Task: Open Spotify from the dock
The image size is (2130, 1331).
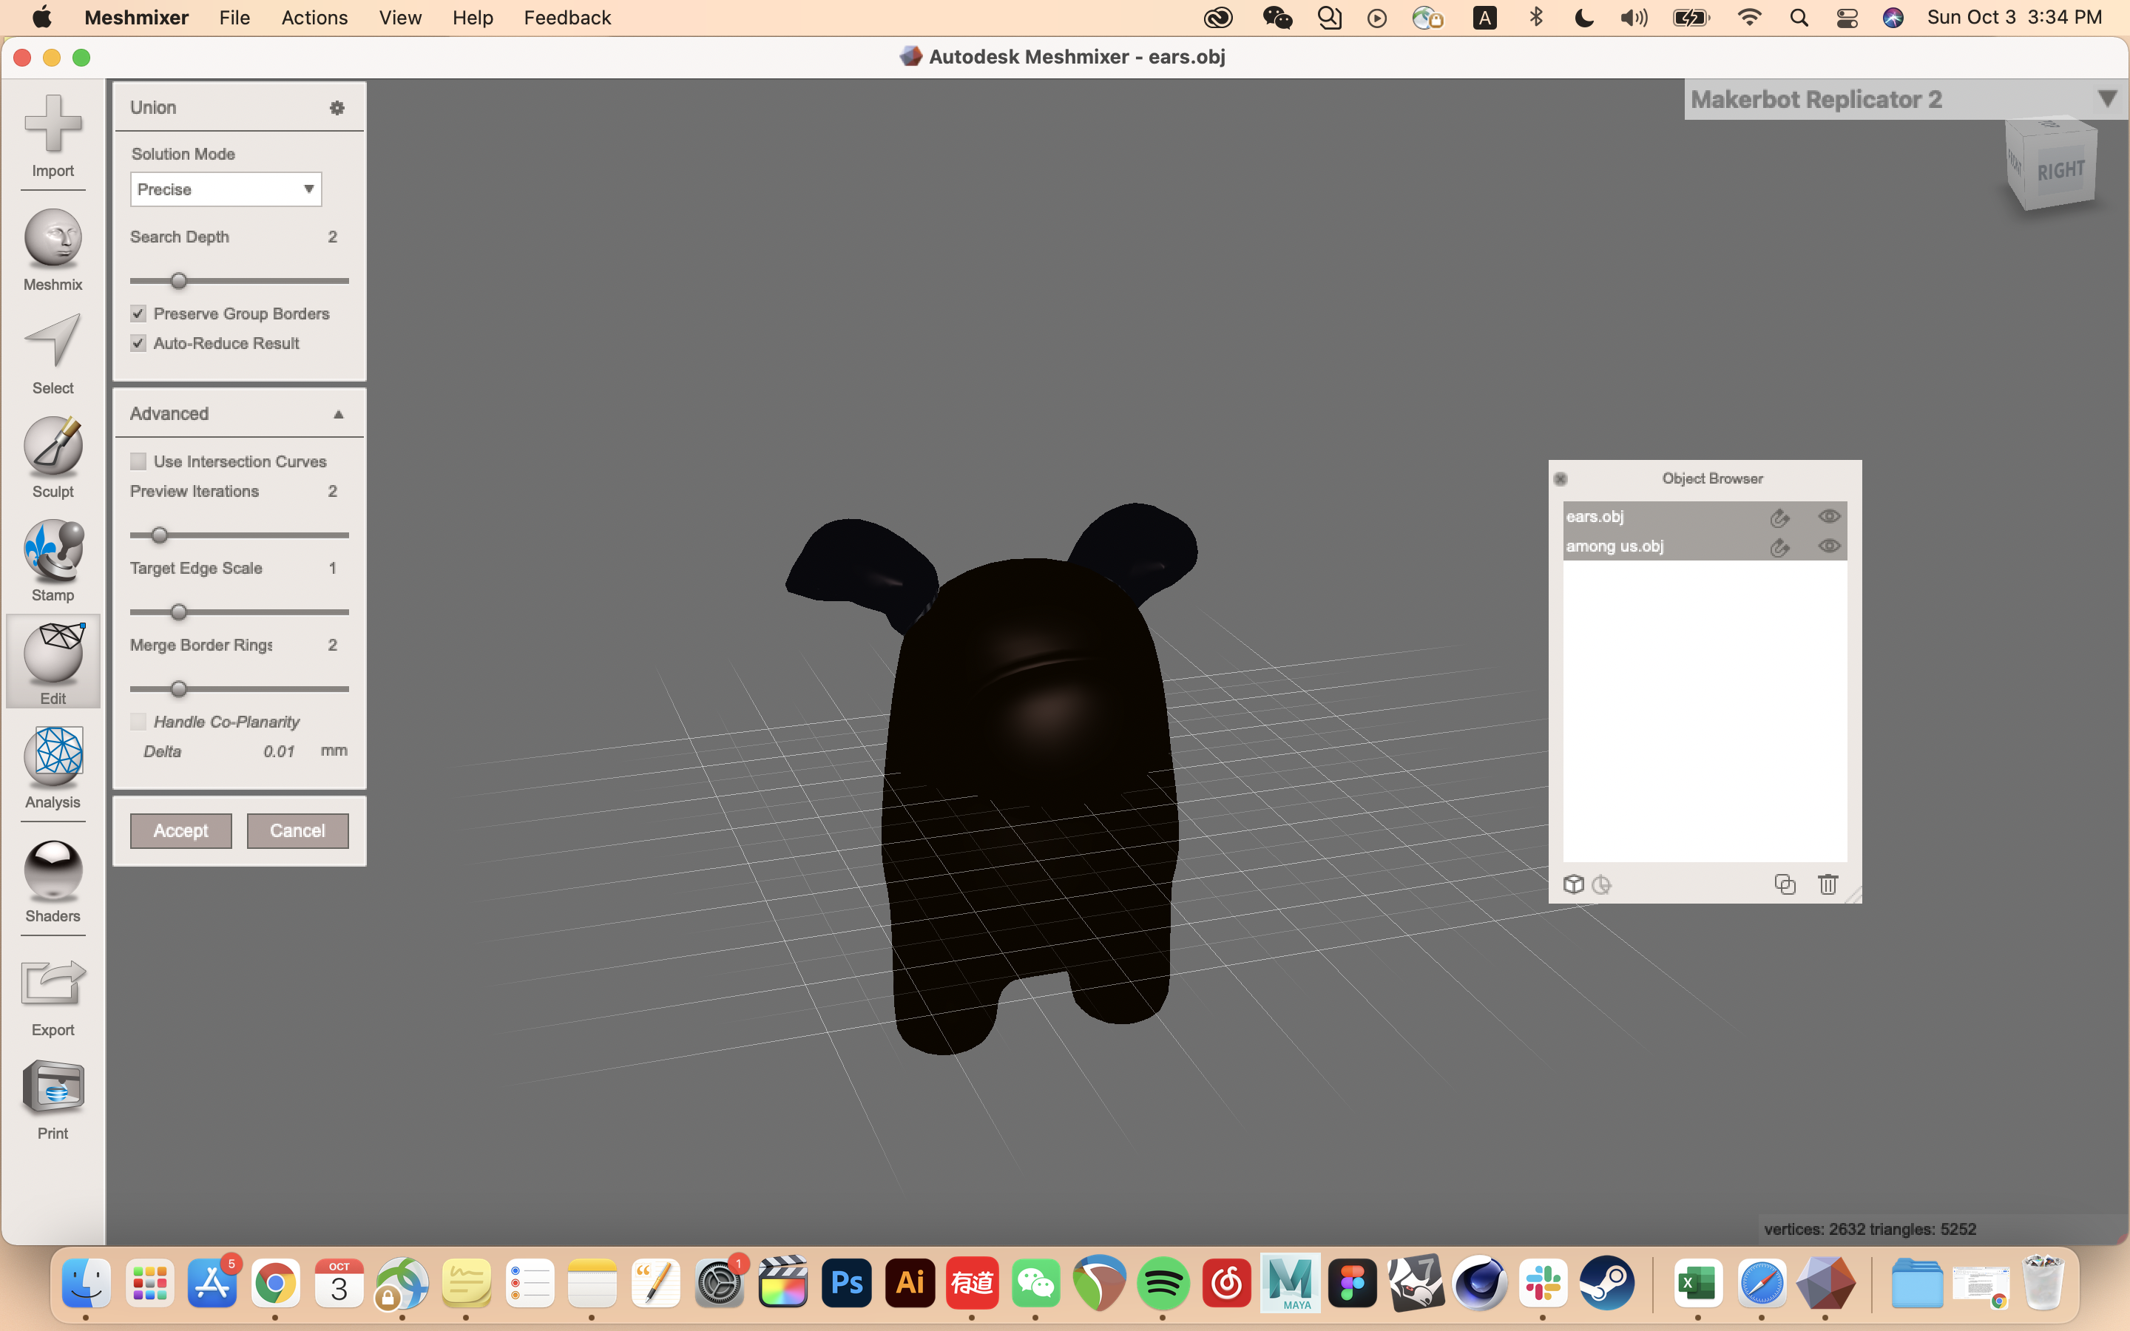Action: pos(1163,1284)
